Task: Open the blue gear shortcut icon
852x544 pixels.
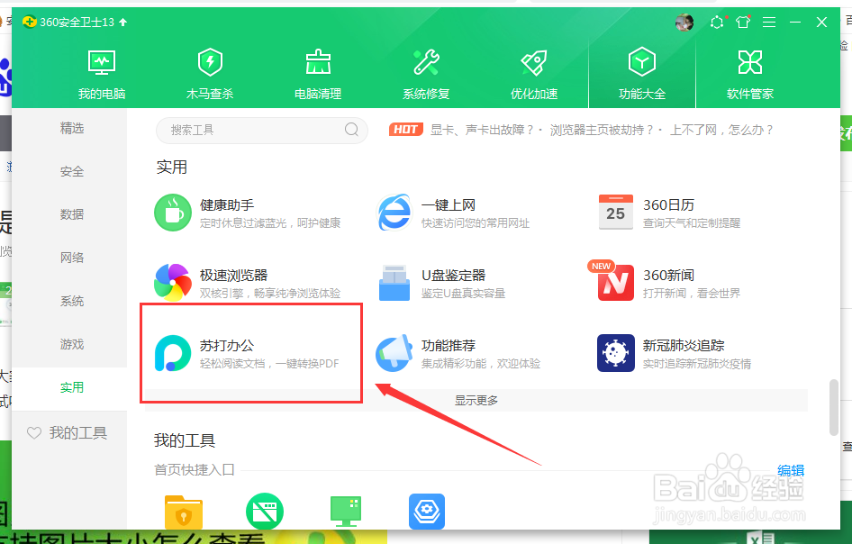Action: point(427,512)
